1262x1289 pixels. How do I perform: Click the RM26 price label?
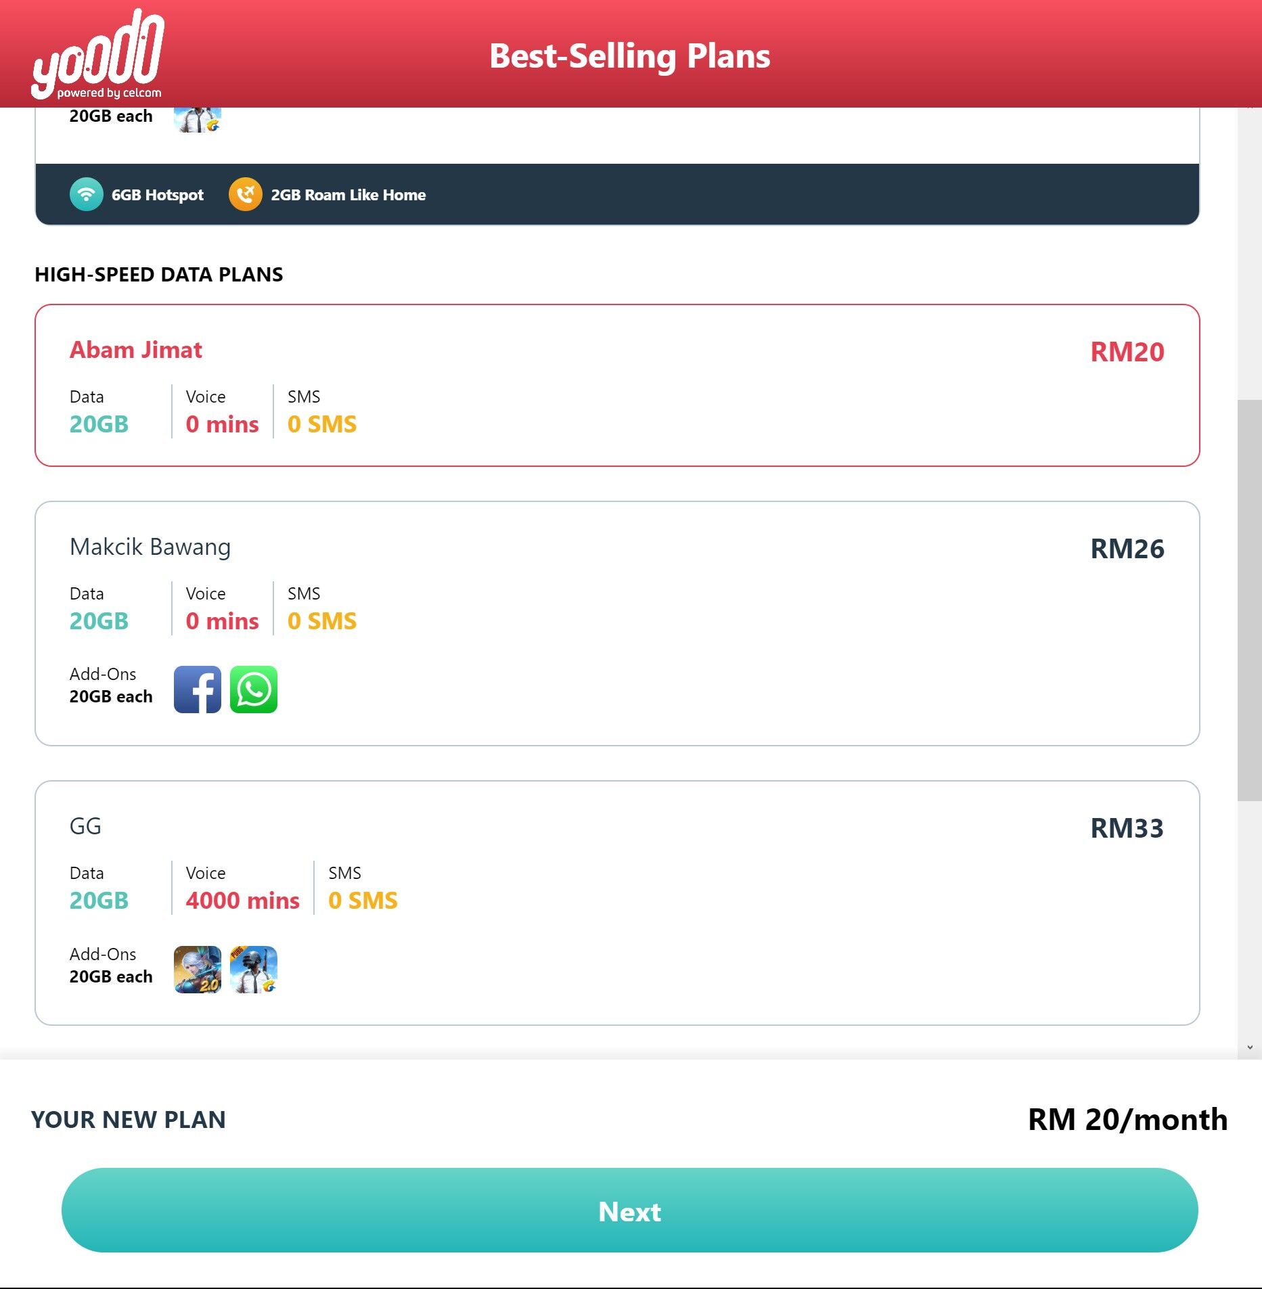pyautogui.click(x=1127, y=548)
